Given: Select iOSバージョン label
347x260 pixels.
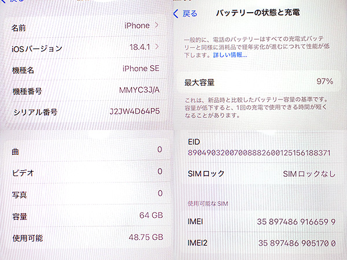Looking at the screenshot, I should [37, 49].
